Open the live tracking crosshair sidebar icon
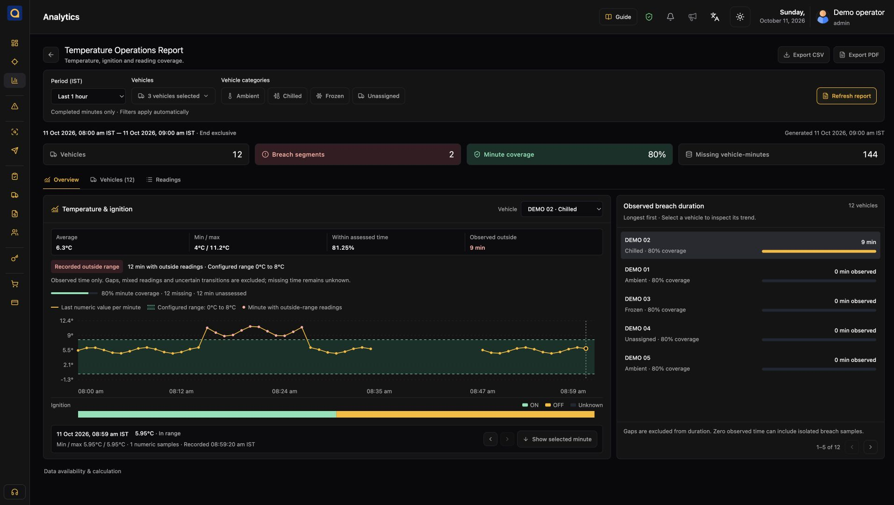 click(x=14, y=62)
